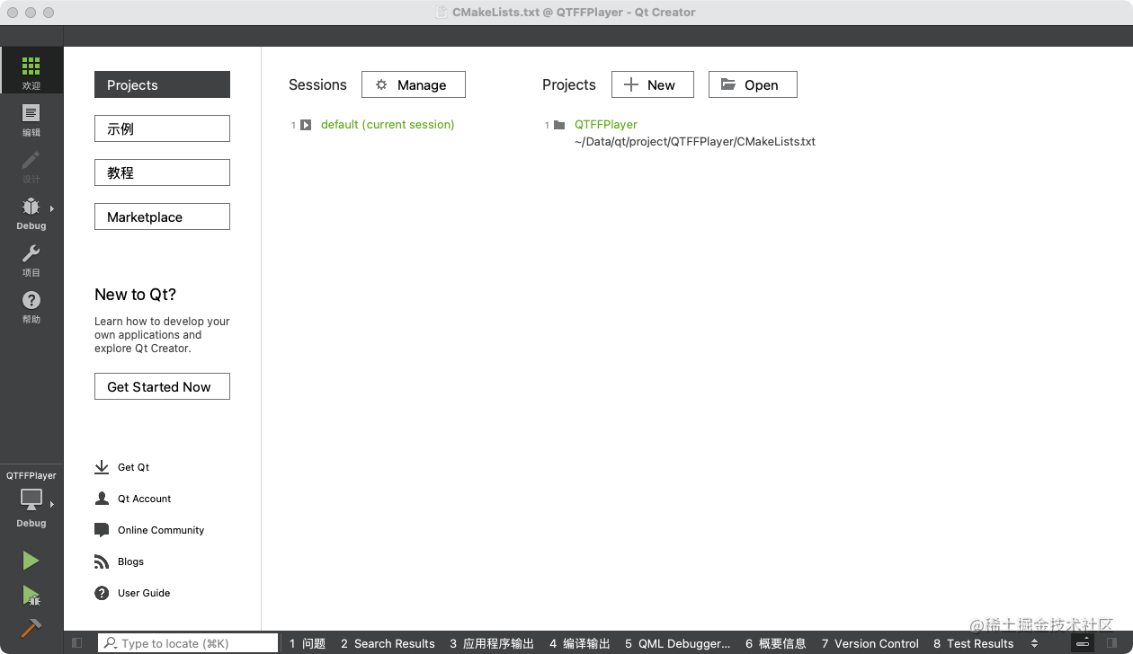
Task: Click the Qt Account link
Action: coord(144,499)
